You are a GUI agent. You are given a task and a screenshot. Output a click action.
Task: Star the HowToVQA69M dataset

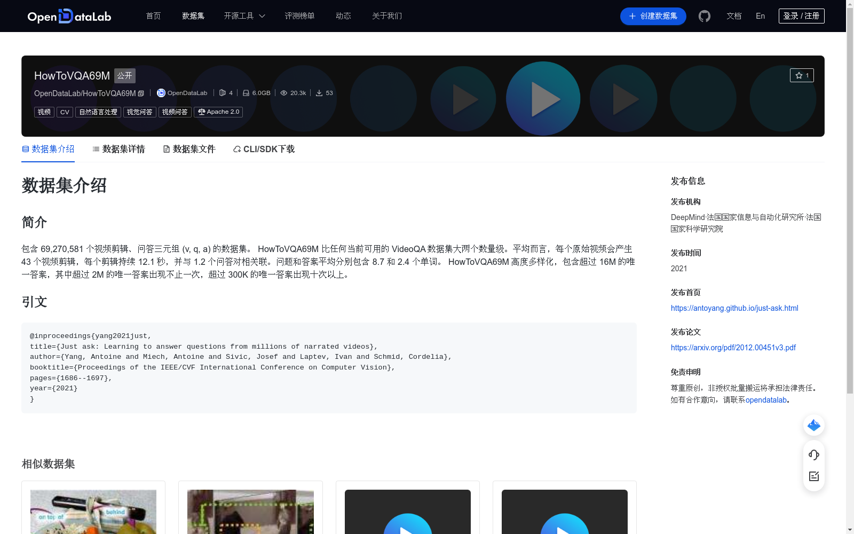802,75
